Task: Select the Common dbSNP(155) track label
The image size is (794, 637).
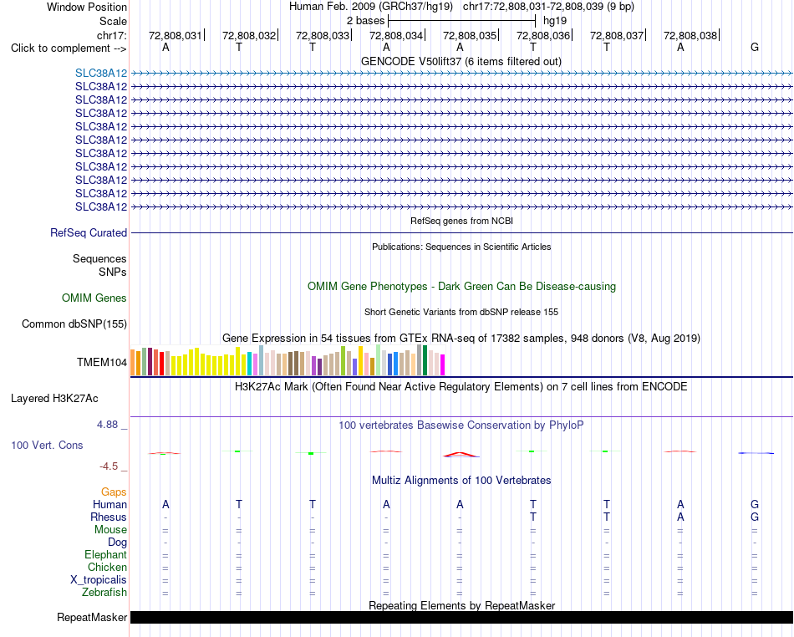Action: 74,324
